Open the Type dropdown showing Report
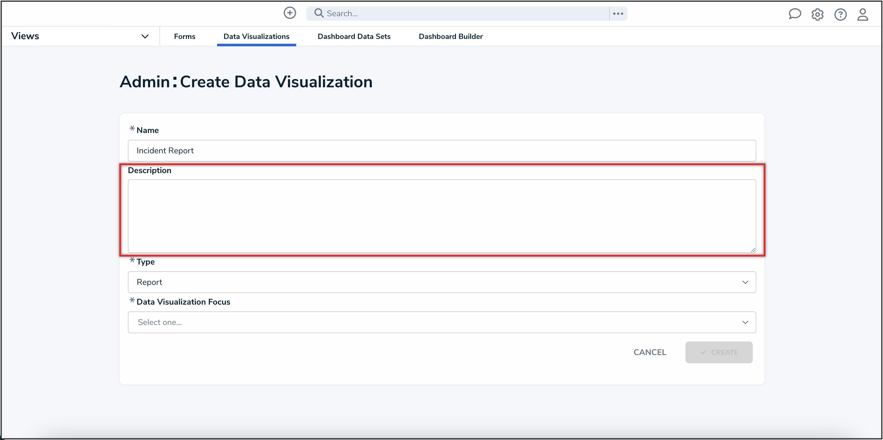The image size is (883, 440). click(x=441, y=282)
